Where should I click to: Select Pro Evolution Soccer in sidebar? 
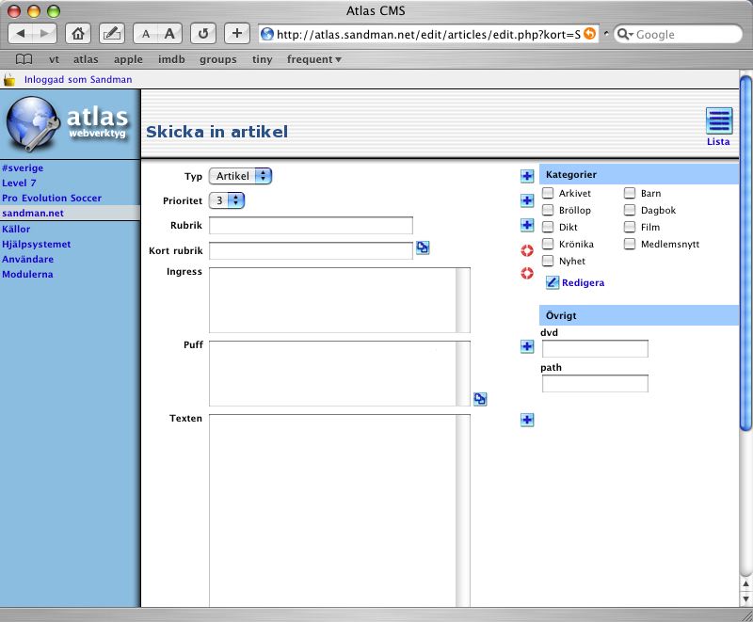(x=52, y=199)
